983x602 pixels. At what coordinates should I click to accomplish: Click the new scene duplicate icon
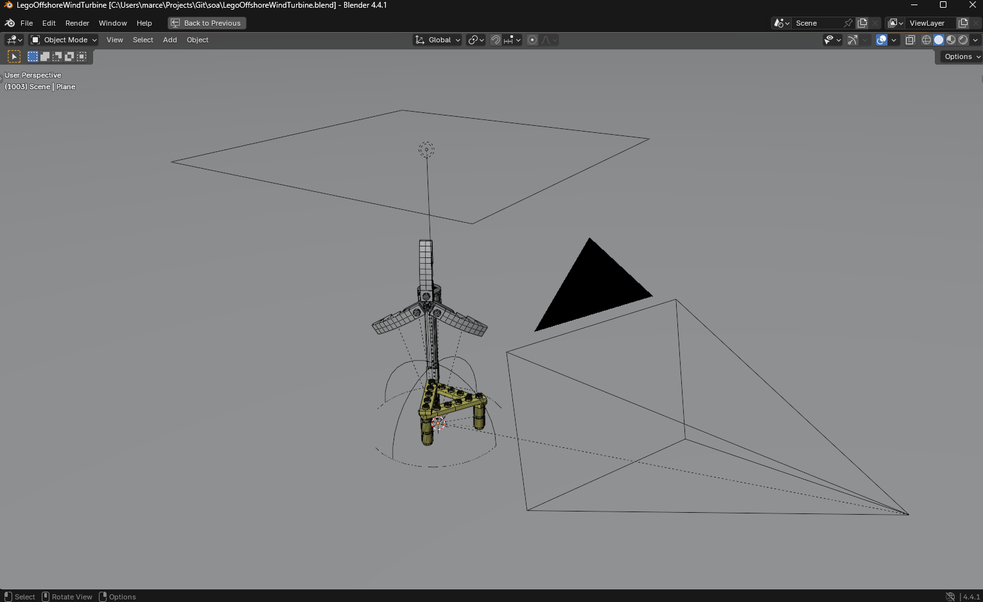[862, 23]
